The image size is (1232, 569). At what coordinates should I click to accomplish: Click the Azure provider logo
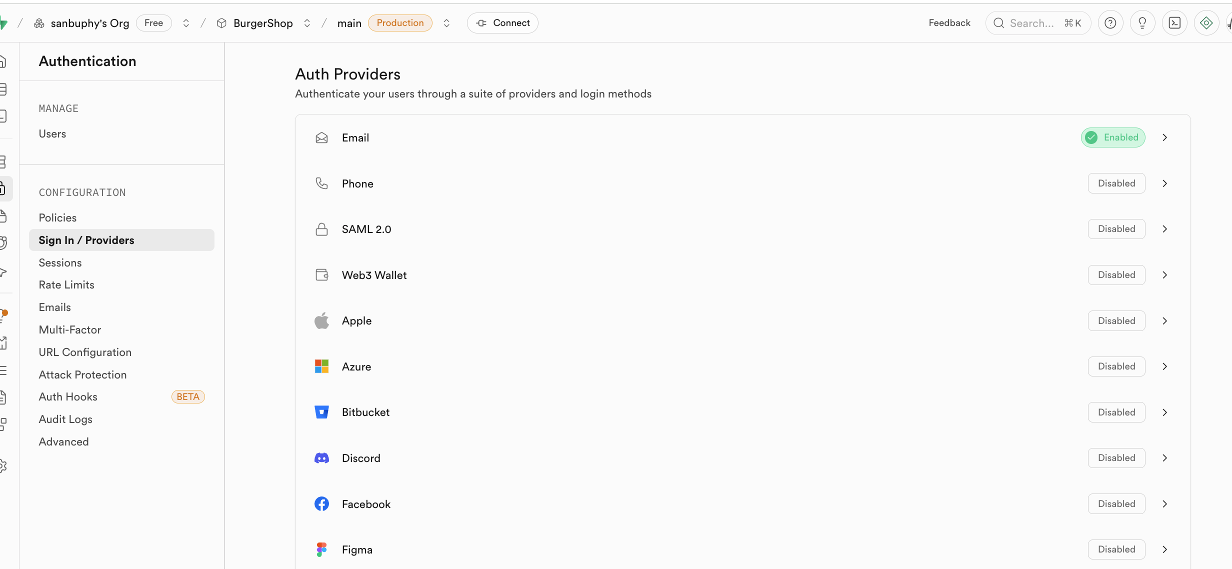coord(321,366)
